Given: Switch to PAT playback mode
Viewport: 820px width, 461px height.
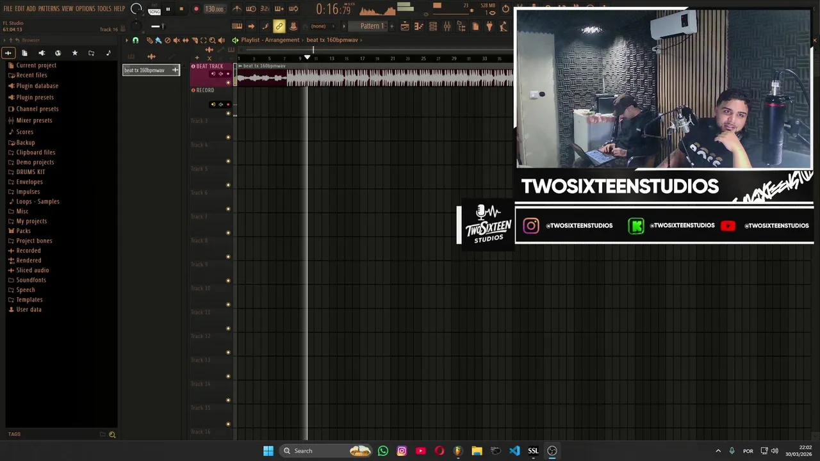Looking at the screenshot, I should 154,5.
